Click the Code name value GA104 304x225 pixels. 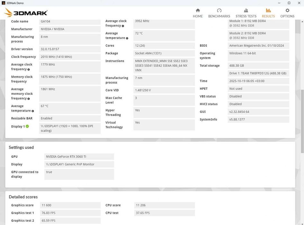point(70,21)
